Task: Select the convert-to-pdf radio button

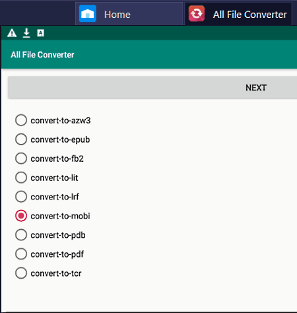Action: click(21, 254)
